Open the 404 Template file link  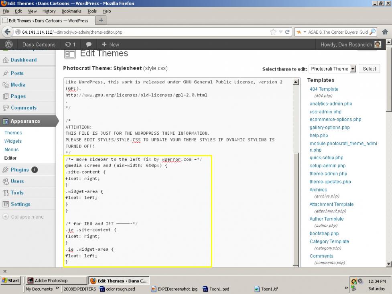click(x=324, y=89)
